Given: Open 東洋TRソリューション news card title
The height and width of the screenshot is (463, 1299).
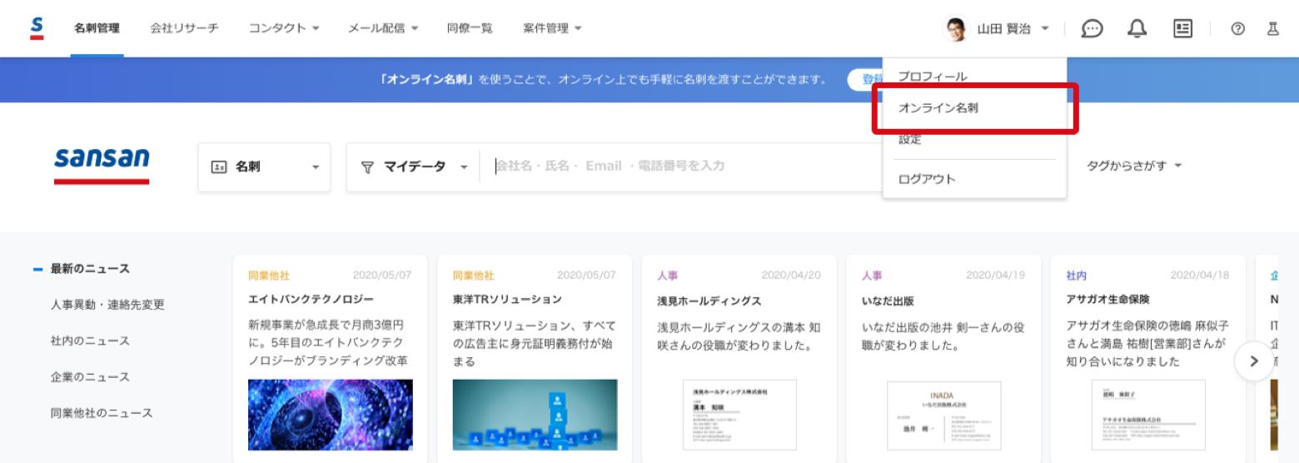Looking at the screenshot, I should pos(507,299).
